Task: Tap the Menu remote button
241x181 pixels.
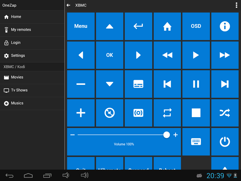Action: (x=81, y=26)
